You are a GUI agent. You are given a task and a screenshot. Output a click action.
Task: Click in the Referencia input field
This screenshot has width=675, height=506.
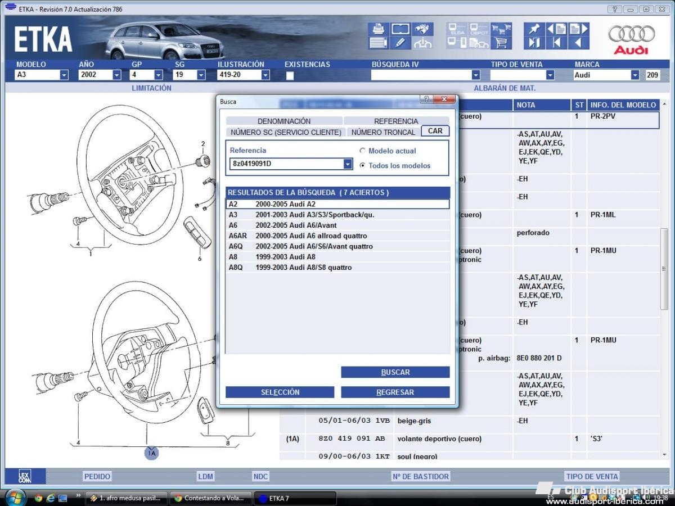coord(286,164)
